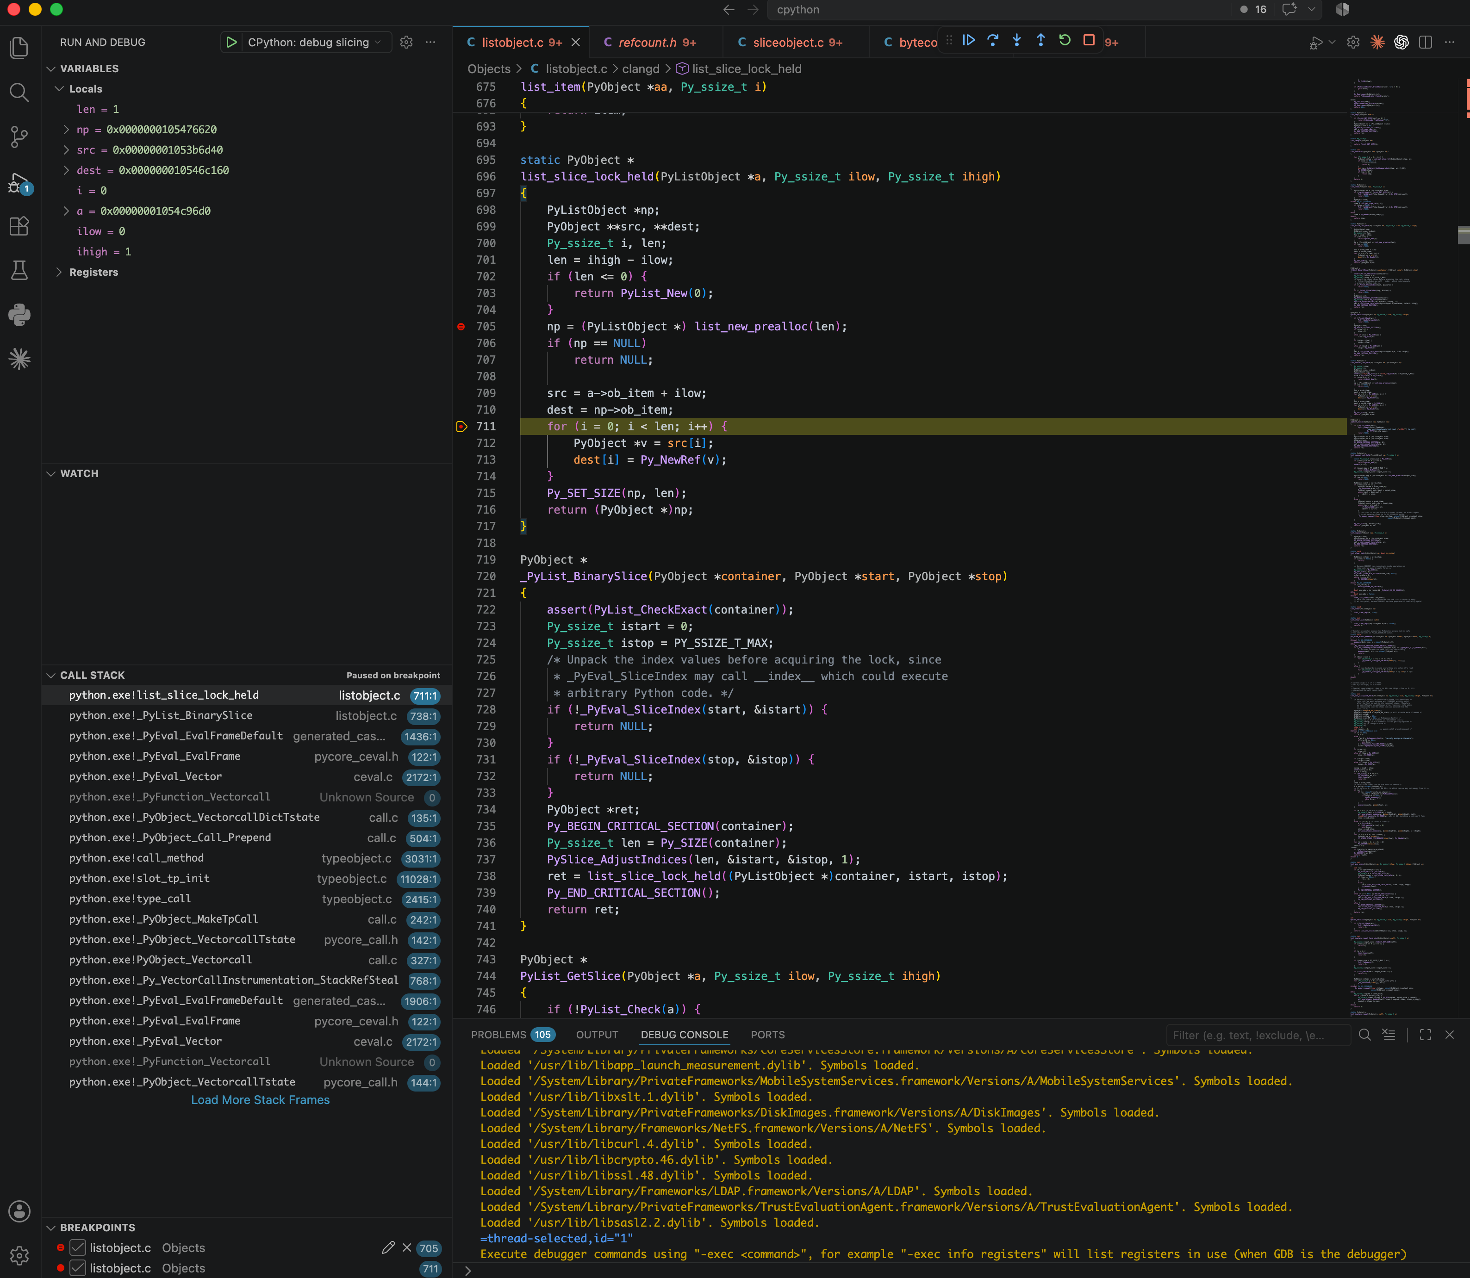
Task: Step Into in the debug toolbar
Action: pyautogui.click(x=1017, y=41)
